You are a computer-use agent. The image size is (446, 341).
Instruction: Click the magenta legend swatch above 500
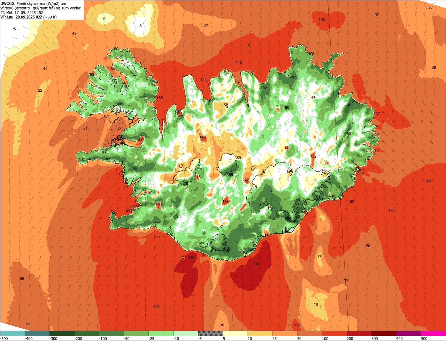[x=433, y=333]
